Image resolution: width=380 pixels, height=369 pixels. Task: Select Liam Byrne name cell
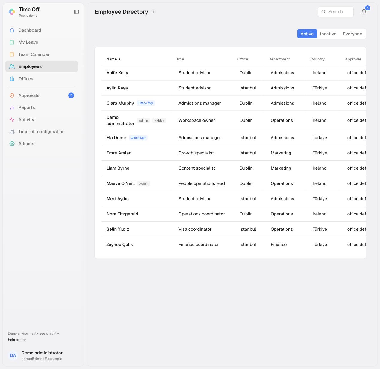tap(118, 168)
